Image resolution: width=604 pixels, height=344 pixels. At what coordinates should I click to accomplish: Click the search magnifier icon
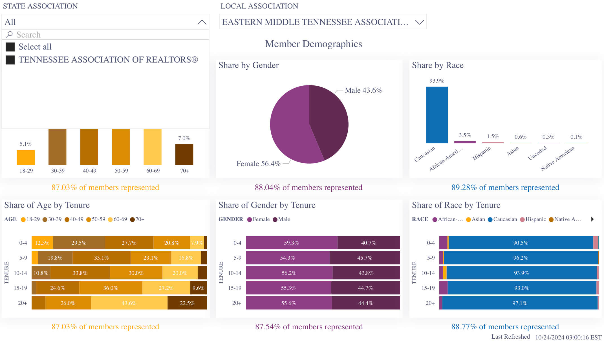(9, 34)
